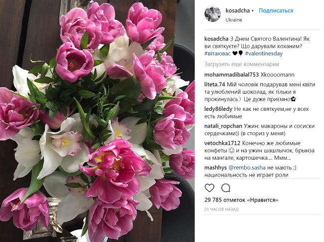Open liteta.74 commenter profile
Image resolution: width=324 pixels, height=242 pixels.
(214, 84)
